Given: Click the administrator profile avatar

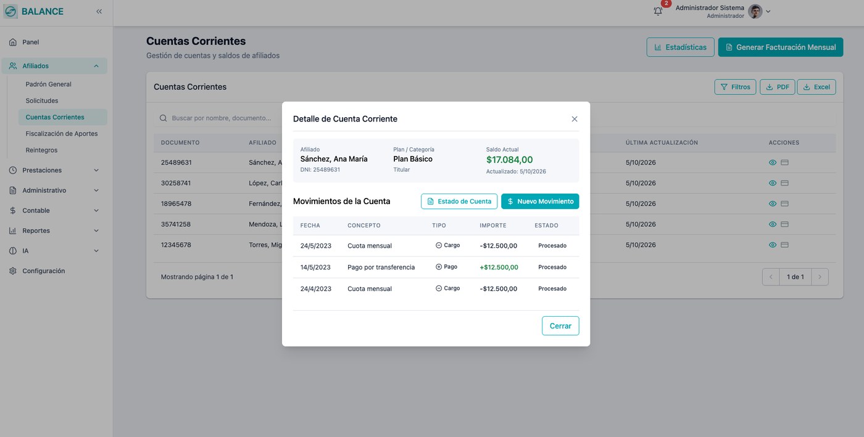Looking at the screenshot, I should pyautogui.click(x=755, y=11).
